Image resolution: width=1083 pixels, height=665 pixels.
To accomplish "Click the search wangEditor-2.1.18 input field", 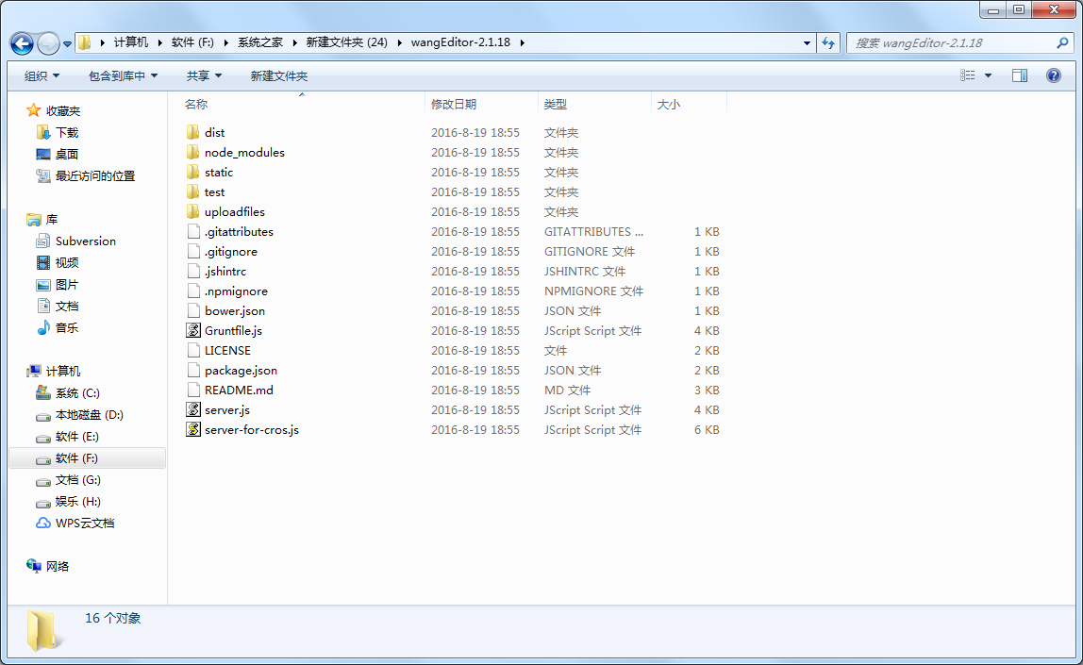I will tap(948, 42).
